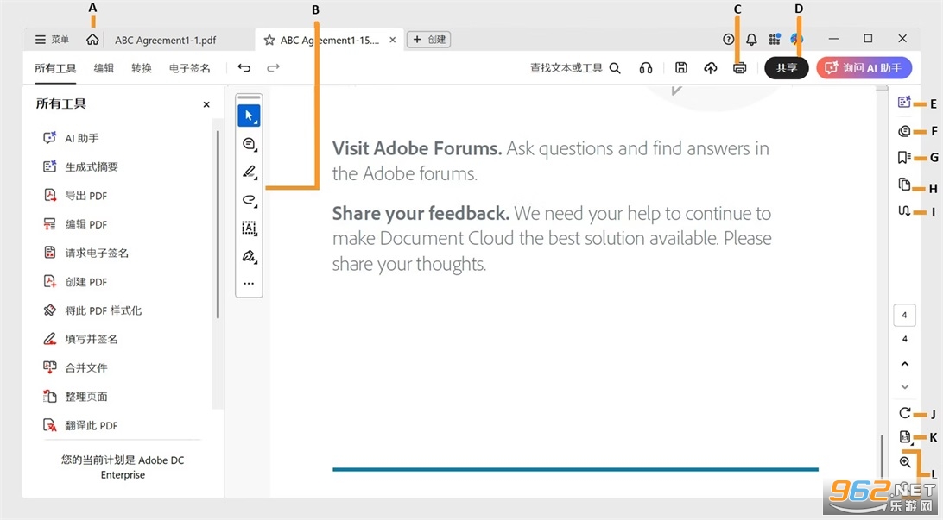
Task: Go to next page down chevron
Action: tap(904, 387)
